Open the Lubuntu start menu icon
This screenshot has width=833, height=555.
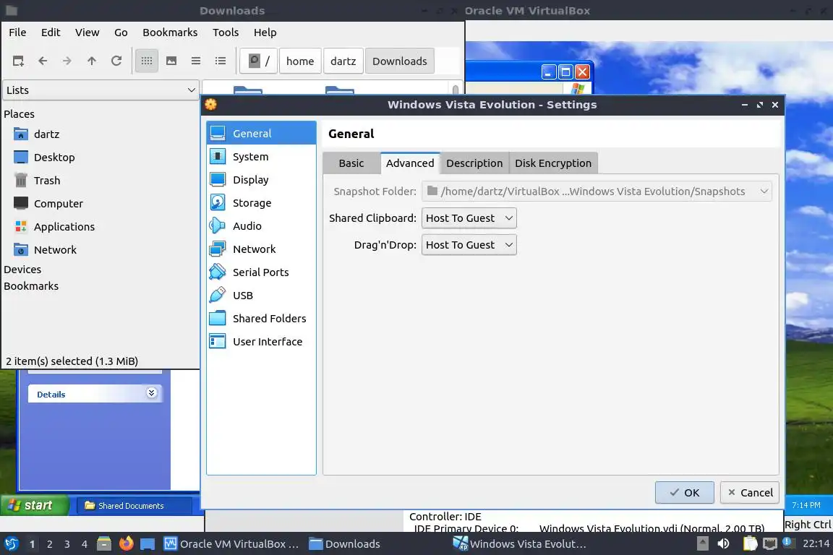tap(11, 543)
